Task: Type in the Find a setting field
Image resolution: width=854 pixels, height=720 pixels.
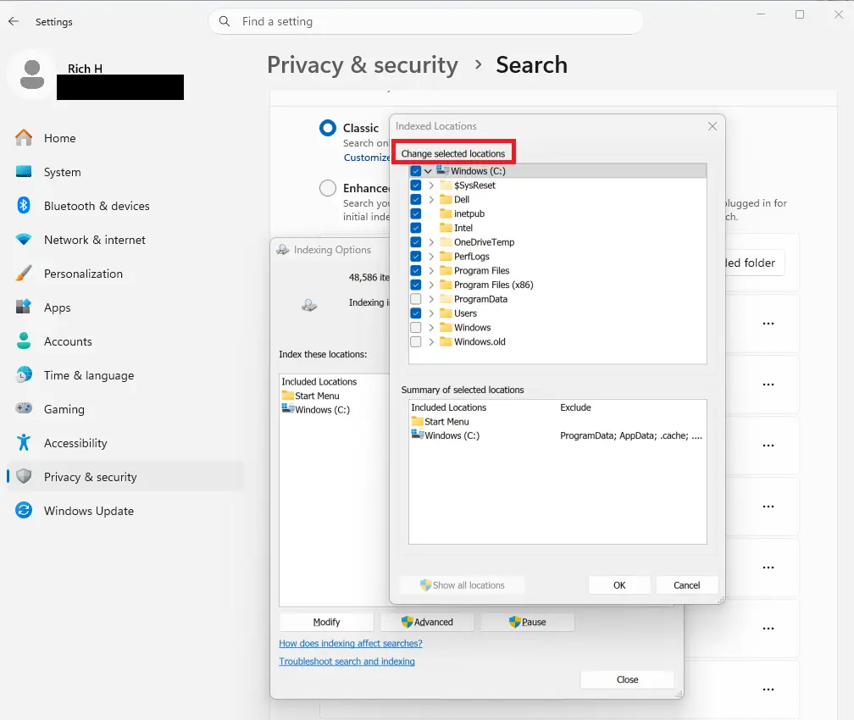Action: pos(426,21)
